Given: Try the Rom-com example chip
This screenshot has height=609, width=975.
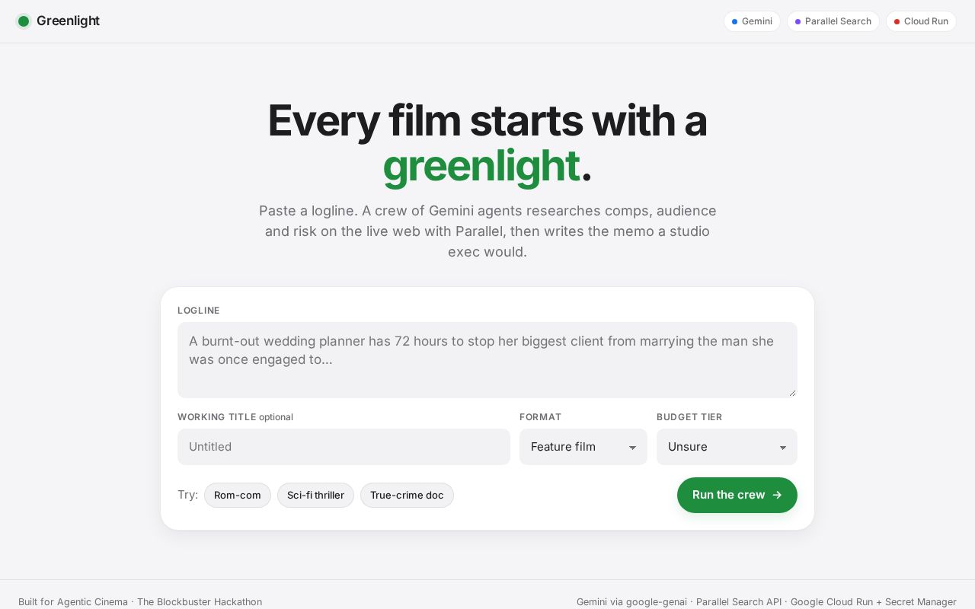Looking at the screenshot, I should [x=238, y=495].
